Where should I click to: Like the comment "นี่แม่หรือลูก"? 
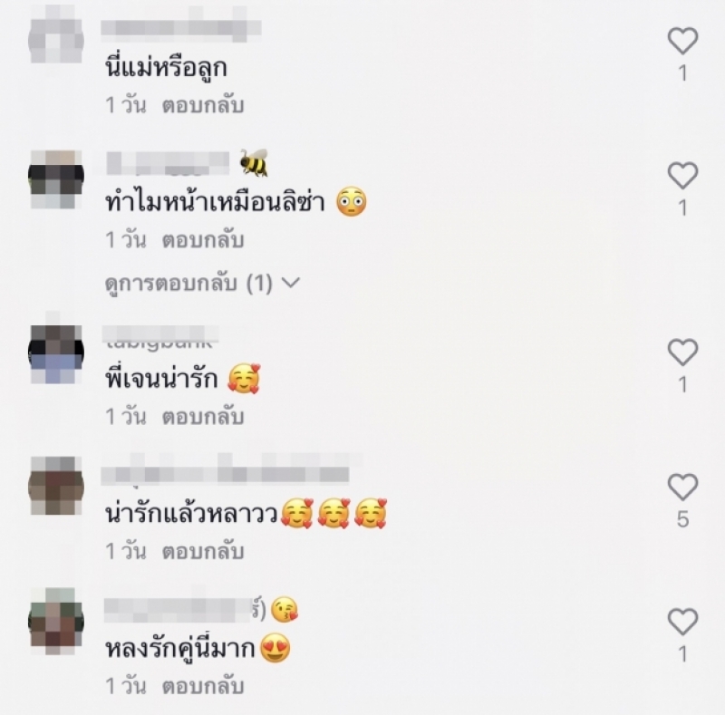(682, 41)
